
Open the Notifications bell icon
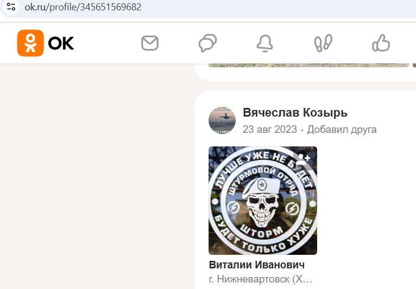click(x=265, y=43)
